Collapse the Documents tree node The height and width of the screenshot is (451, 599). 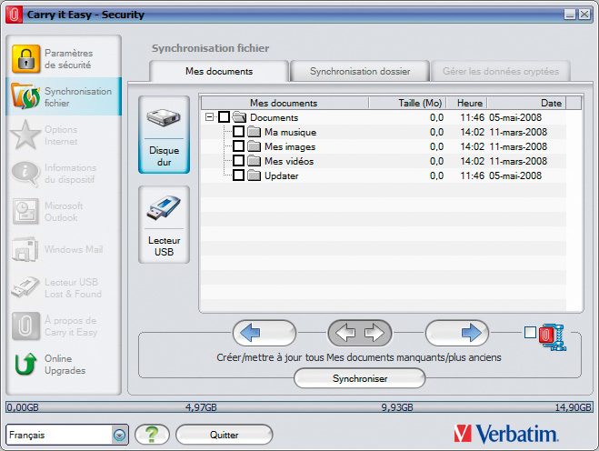click(210, 117)
